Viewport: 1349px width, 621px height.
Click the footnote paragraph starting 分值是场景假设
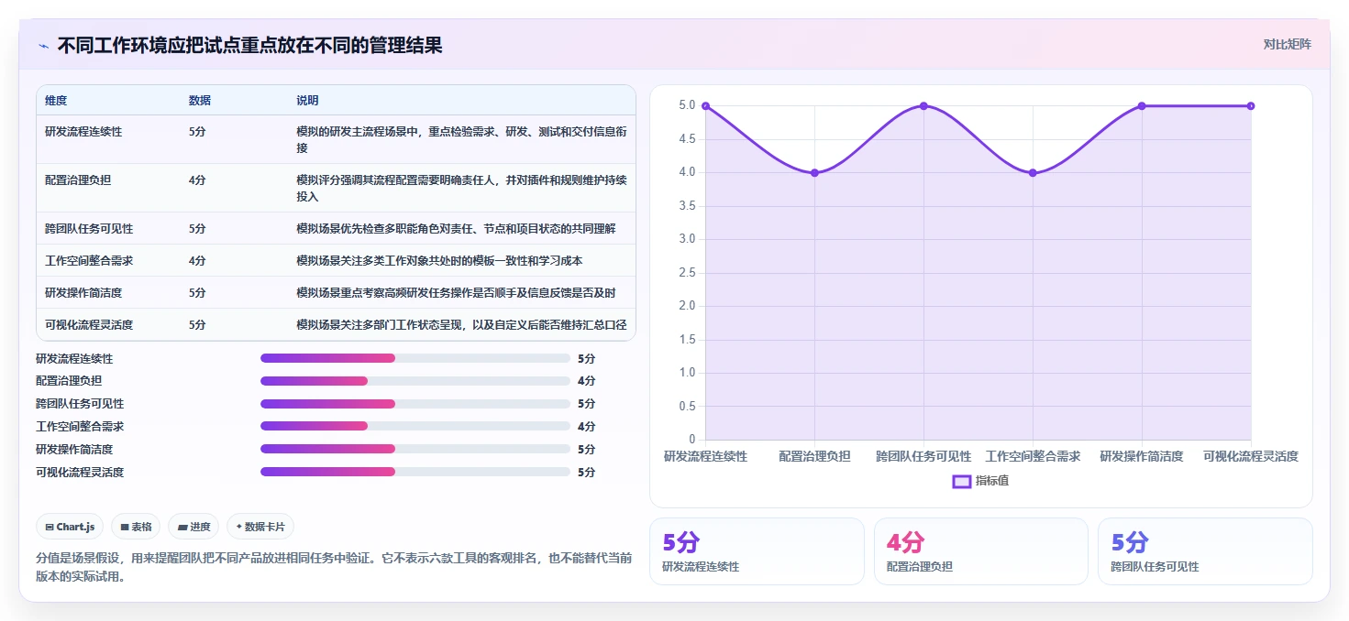pyautogui.click(x=334, y=567)
